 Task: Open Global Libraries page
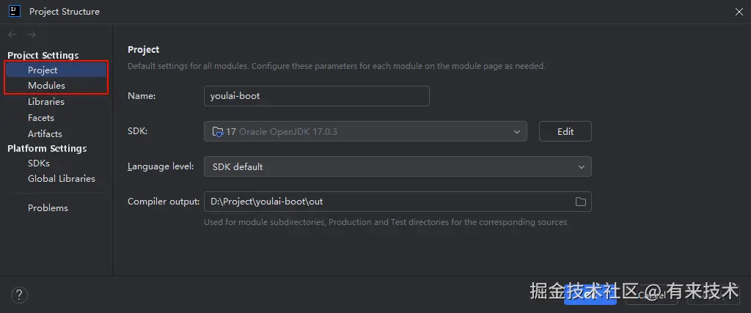62,178
